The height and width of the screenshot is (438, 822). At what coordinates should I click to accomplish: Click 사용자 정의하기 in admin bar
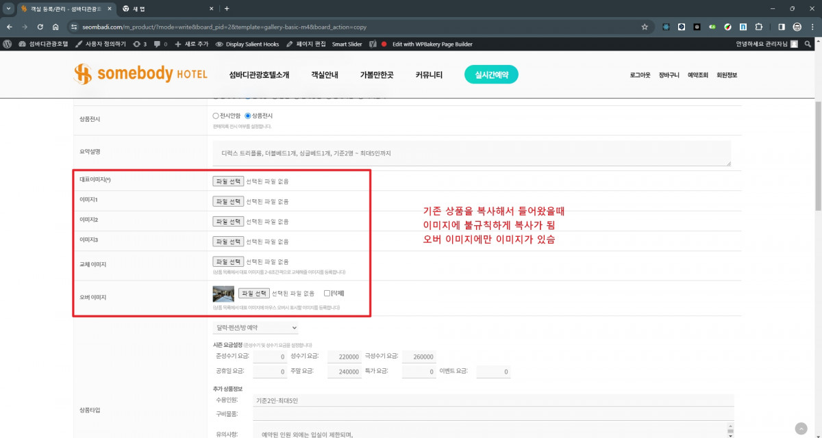click(100, 44)
